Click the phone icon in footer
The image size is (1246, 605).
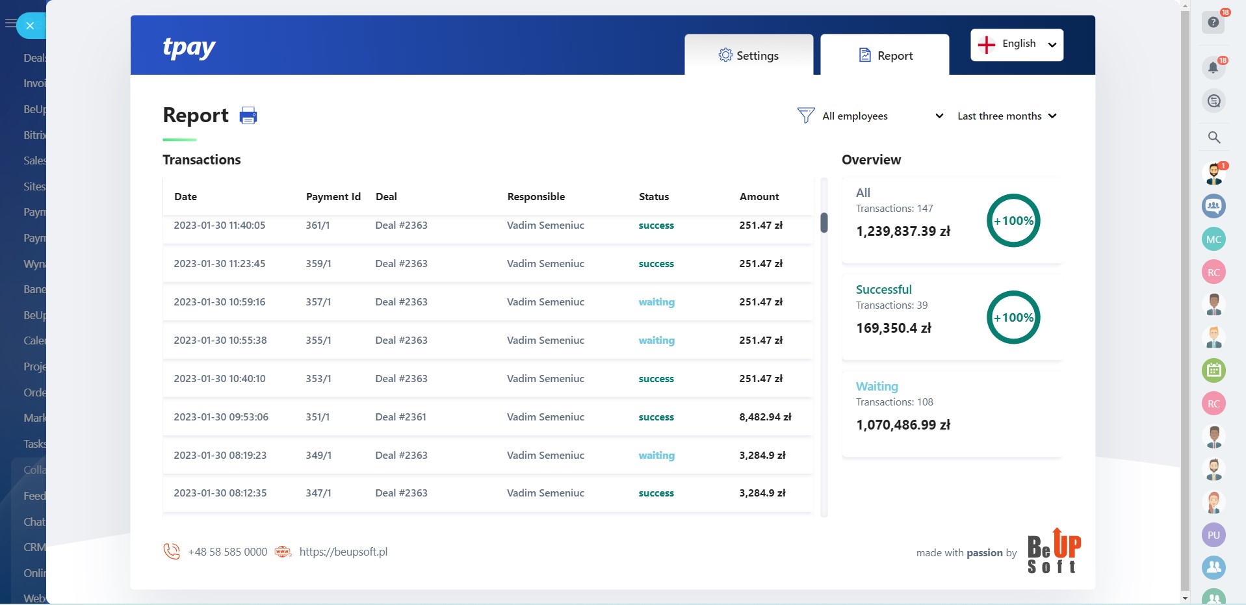172,552
